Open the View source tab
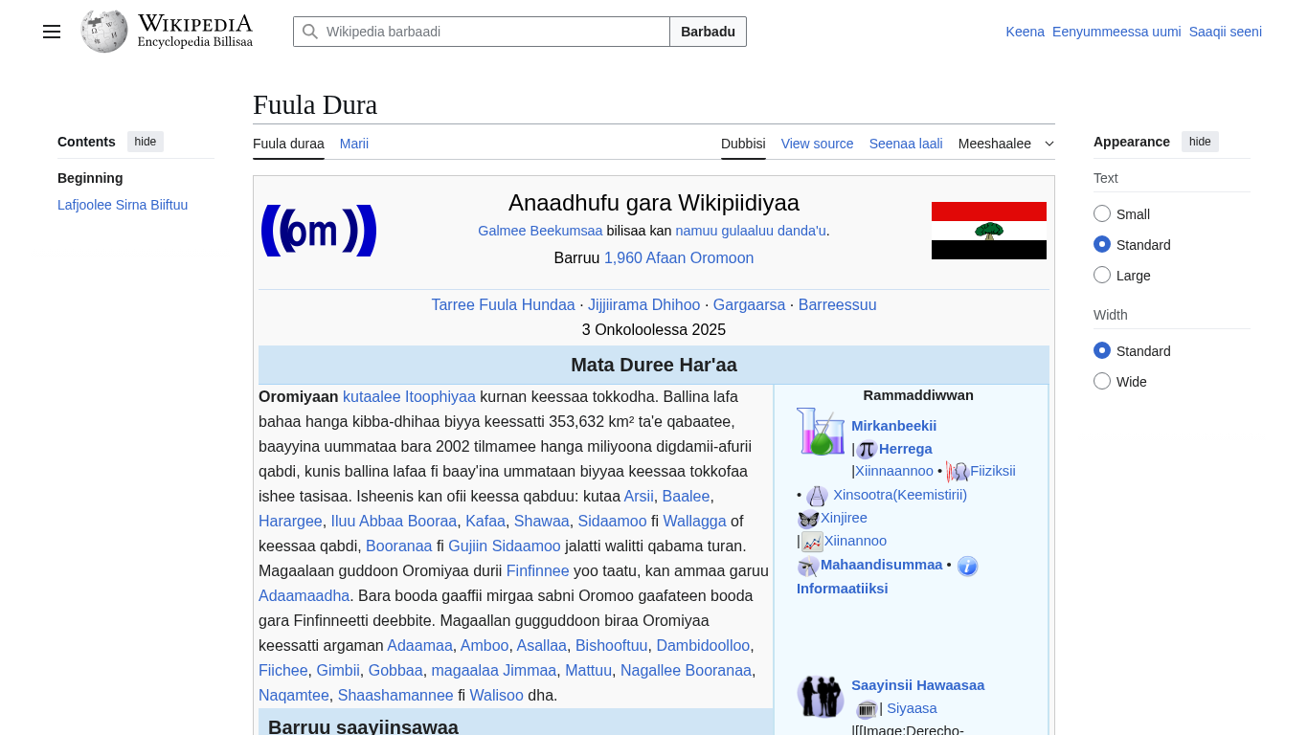Image resolution: width=1308 pixels, height=735 pixels. (817, 144)
